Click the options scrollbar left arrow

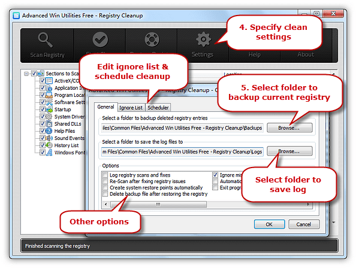point(105,205)
